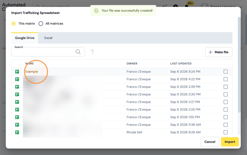This screenshot has width=247, height=155.
Task: Click Franco L'Eveque owner in the Example row
Action: (139, 71)
